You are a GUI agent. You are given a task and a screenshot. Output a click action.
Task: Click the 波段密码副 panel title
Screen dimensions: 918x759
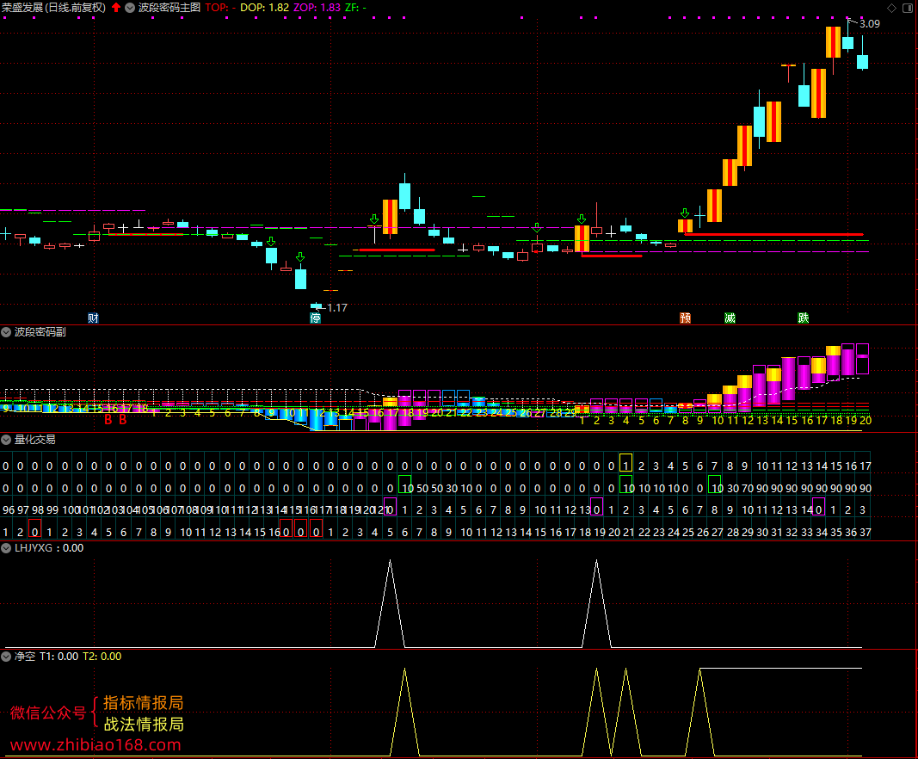[x=40, y=332]
